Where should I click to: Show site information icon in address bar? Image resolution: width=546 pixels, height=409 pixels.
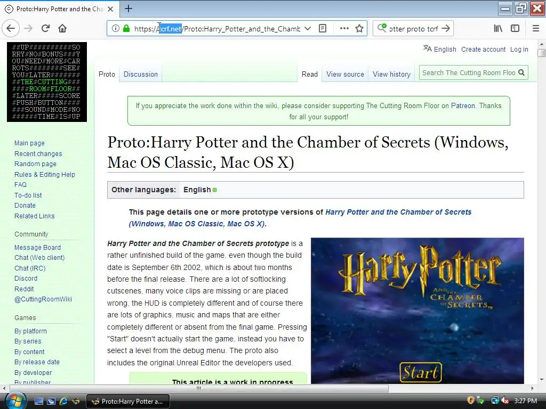pos(115,29)
